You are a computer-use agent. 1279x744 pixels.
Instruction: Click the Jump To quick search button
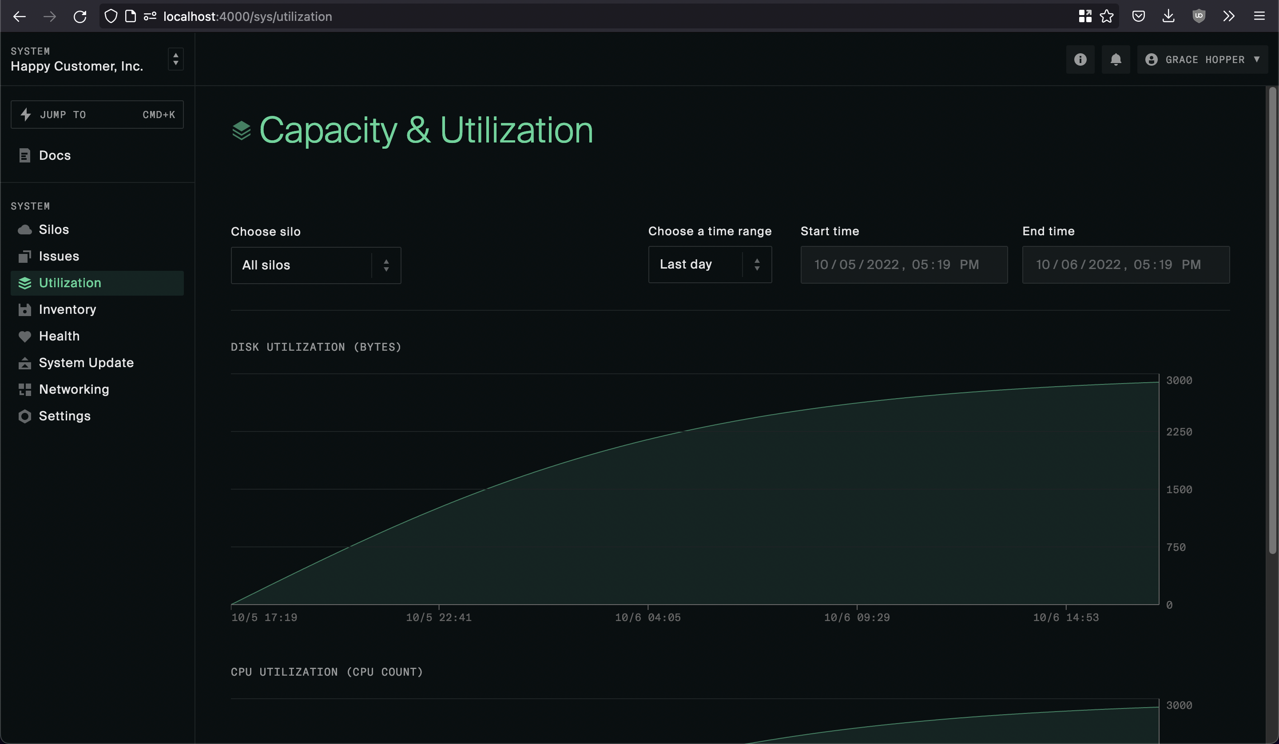[97, 115]
